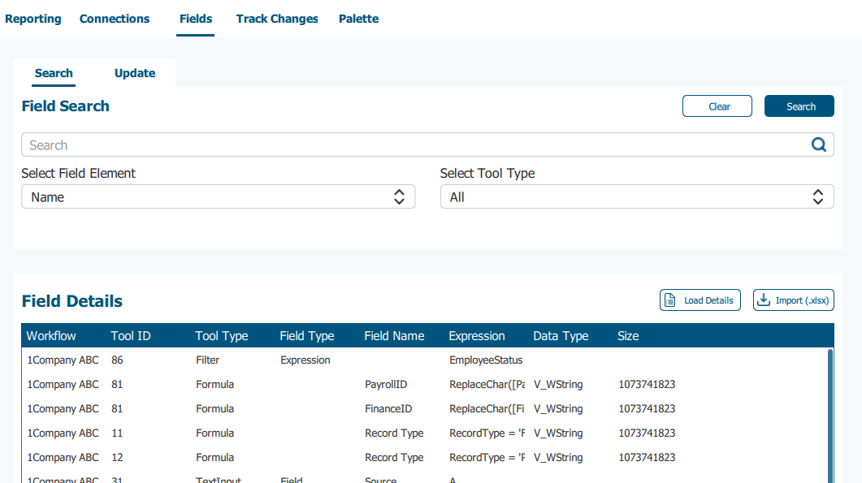Open the Palette tab
This screenshot has height=483, width=862.
[x=358, y=19]
